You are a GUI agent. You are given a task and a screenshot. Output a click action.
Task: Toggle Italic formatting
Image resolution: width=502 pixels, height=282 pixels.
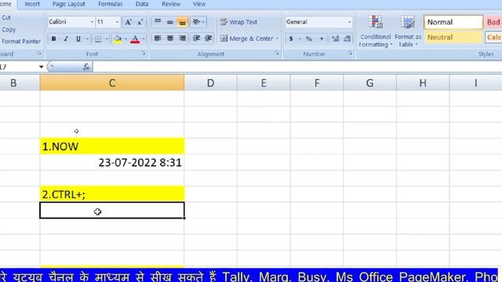[66, 38]
